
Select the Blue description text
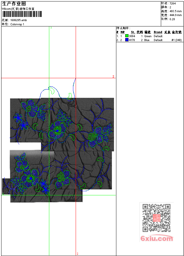(x=147, y=40)
